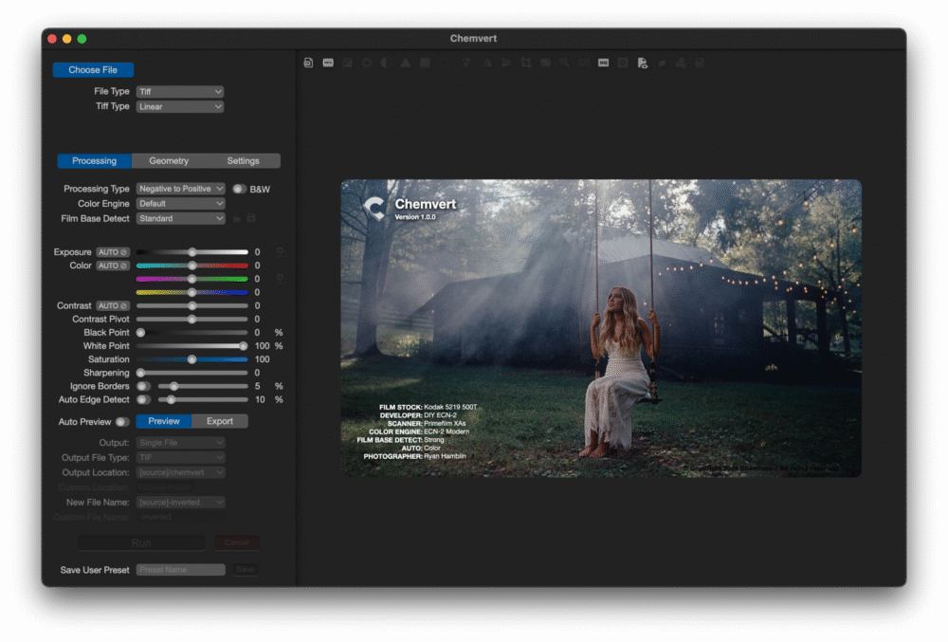Click the Black Point slider
The width and height of the screenshot is (948, 642).
(192, 333)
